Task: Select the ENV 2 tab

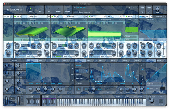Action: pos(44,61)
